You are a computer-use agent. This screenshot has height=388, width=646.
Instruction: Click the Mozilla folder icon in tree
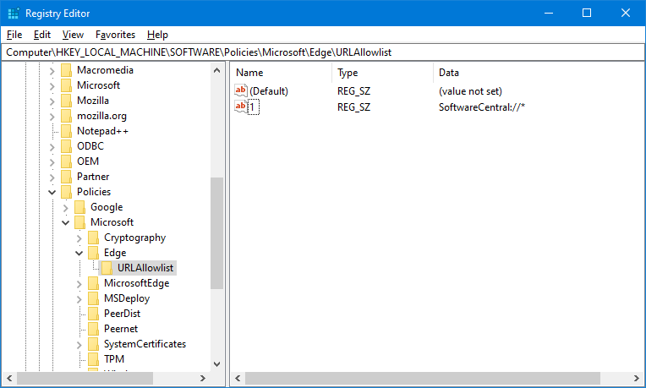click(x=67, y=101)
